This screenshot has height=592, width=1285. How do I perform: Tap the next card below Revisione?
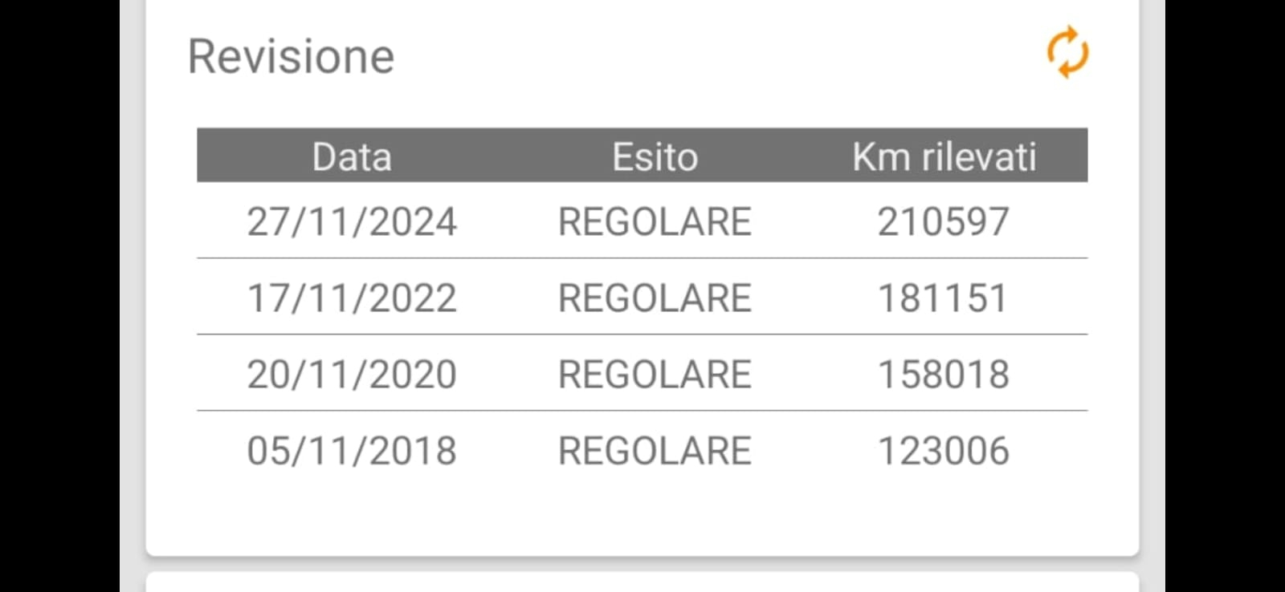[x=642, y=583]
